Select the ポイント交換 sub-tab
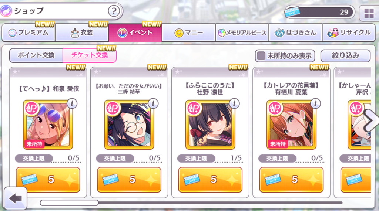This screenshot has height=211, width=379. (36, 55)
